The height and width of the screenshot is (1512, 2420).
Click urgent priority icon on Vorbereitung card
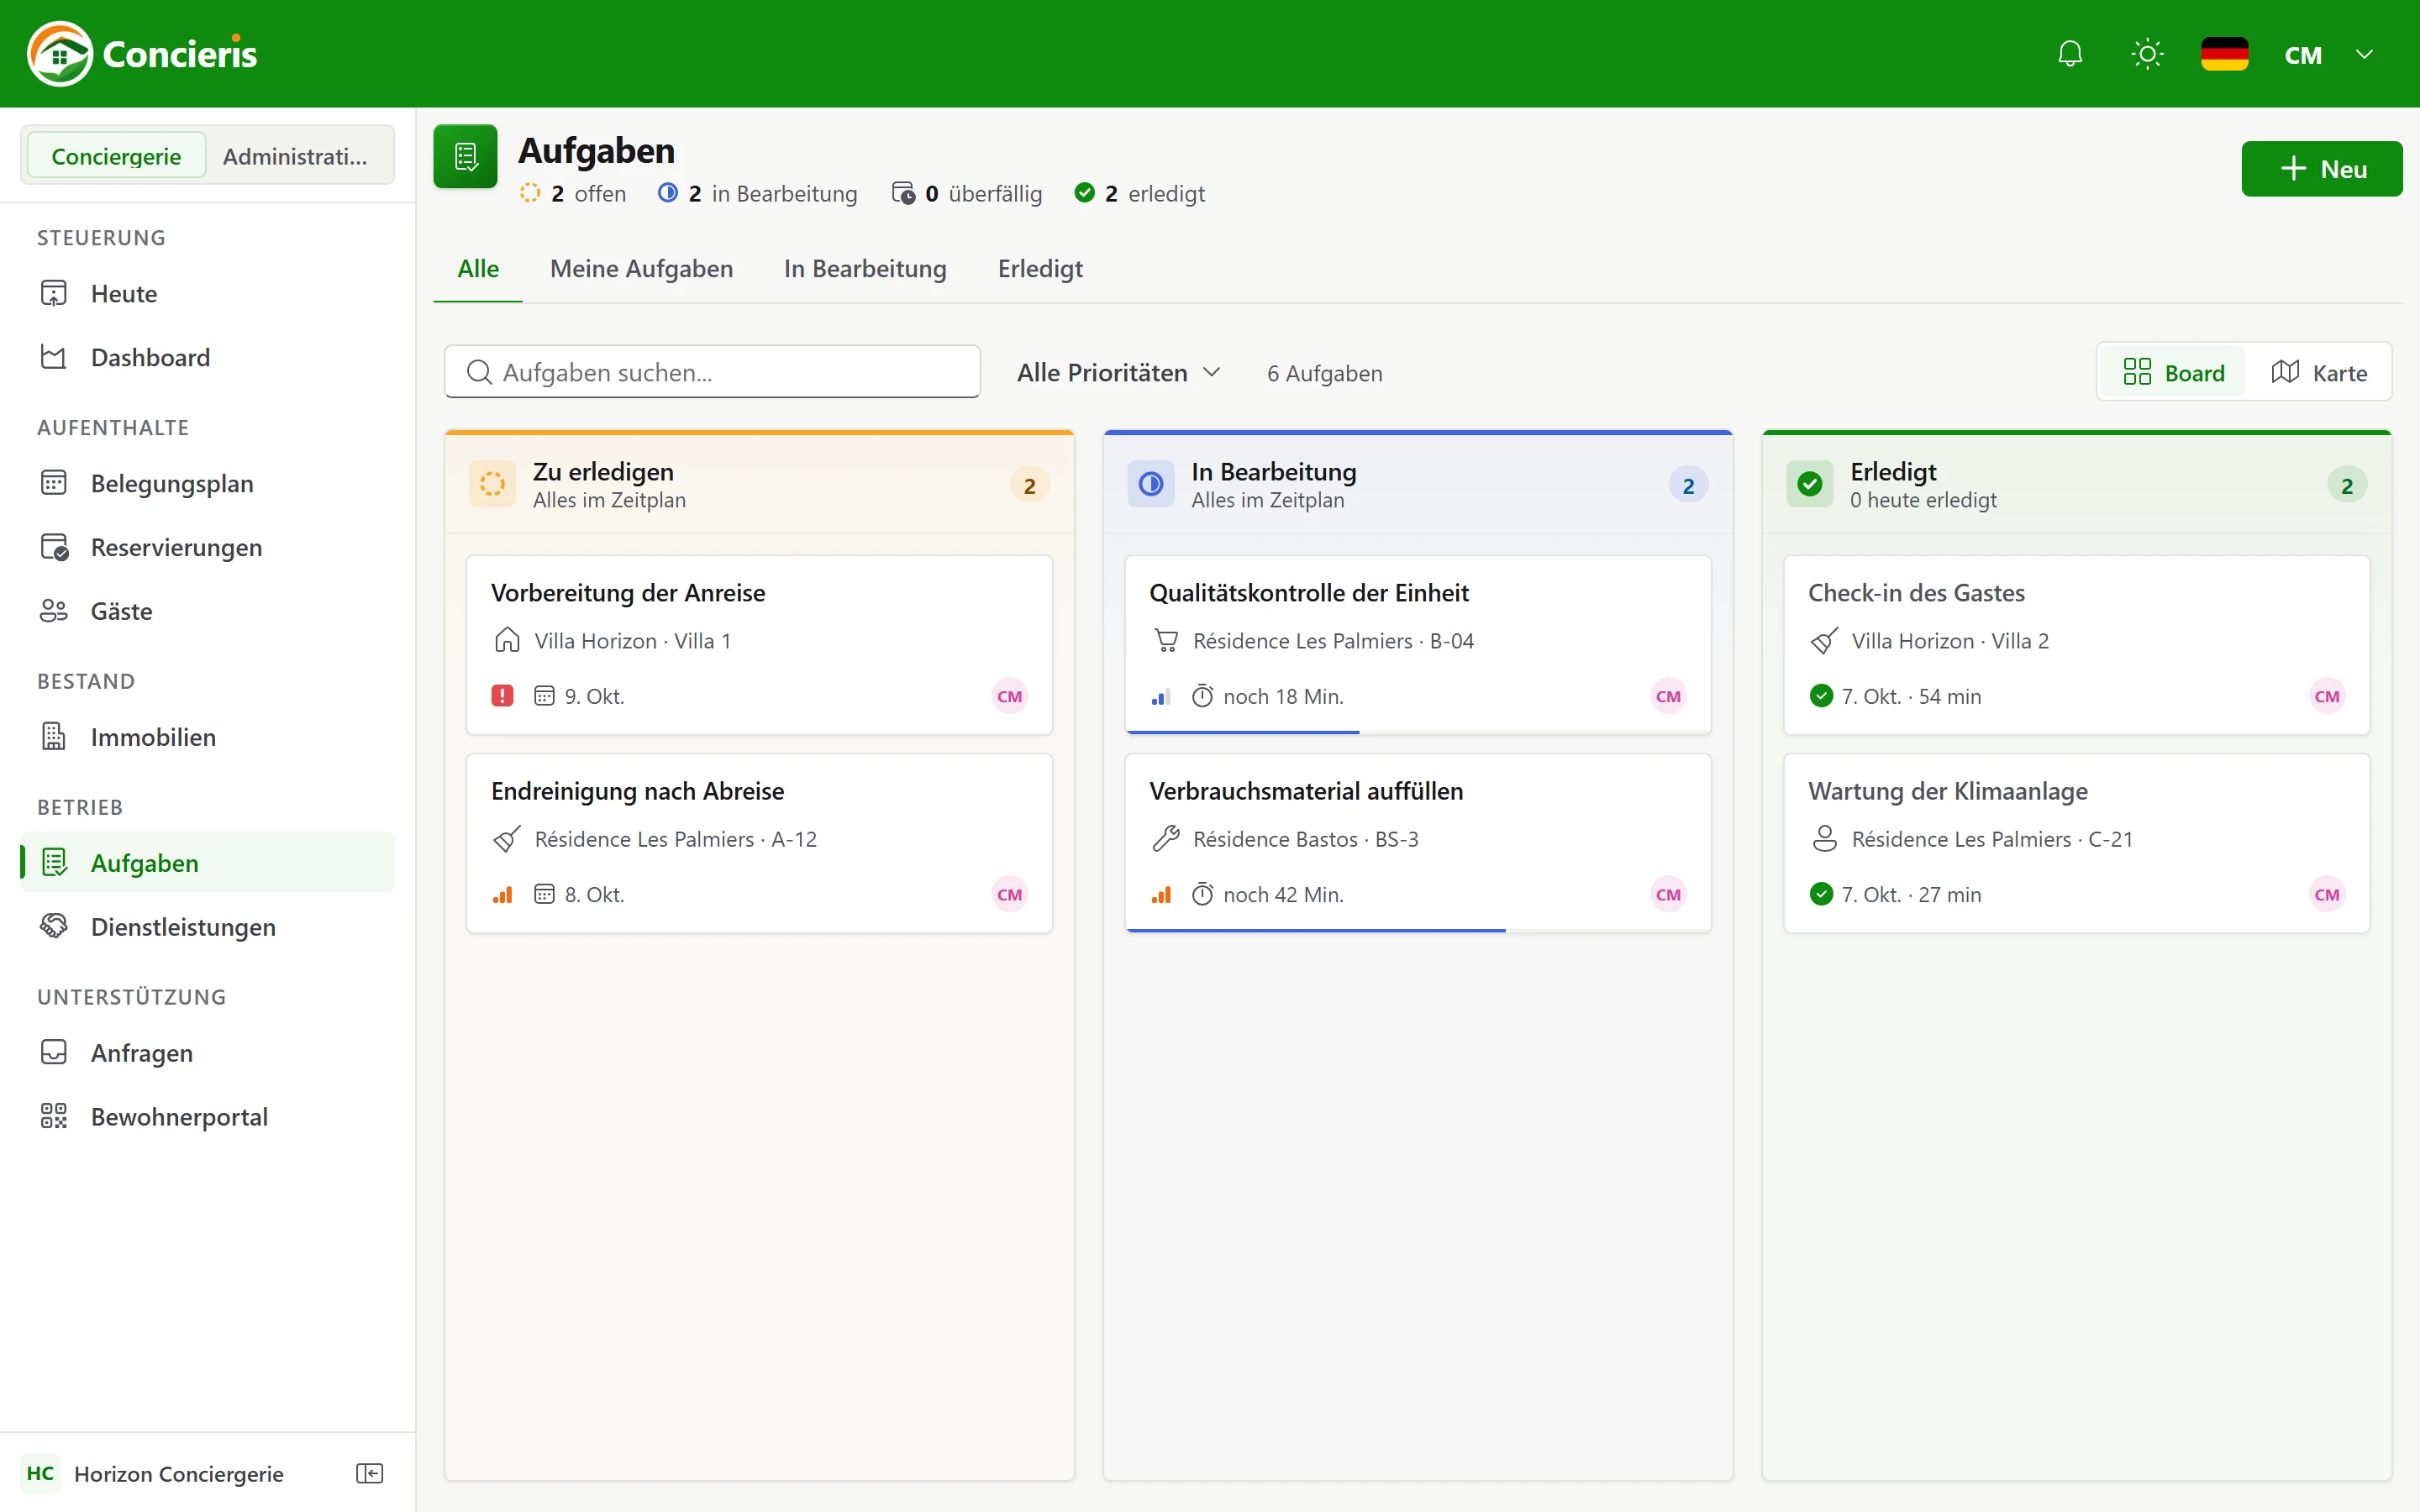(502, 696)
